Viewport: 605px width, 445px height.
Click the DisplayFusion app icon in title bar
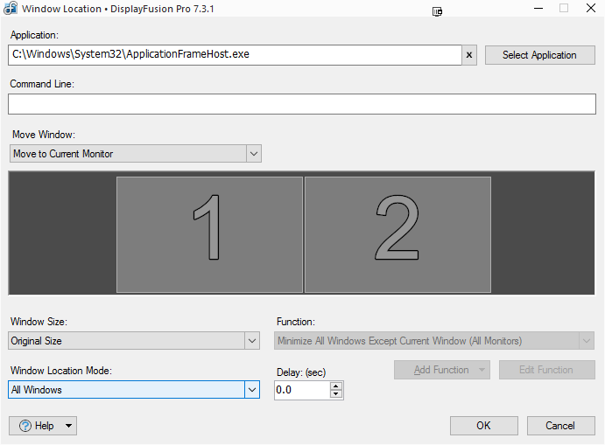tap(10, 9)
